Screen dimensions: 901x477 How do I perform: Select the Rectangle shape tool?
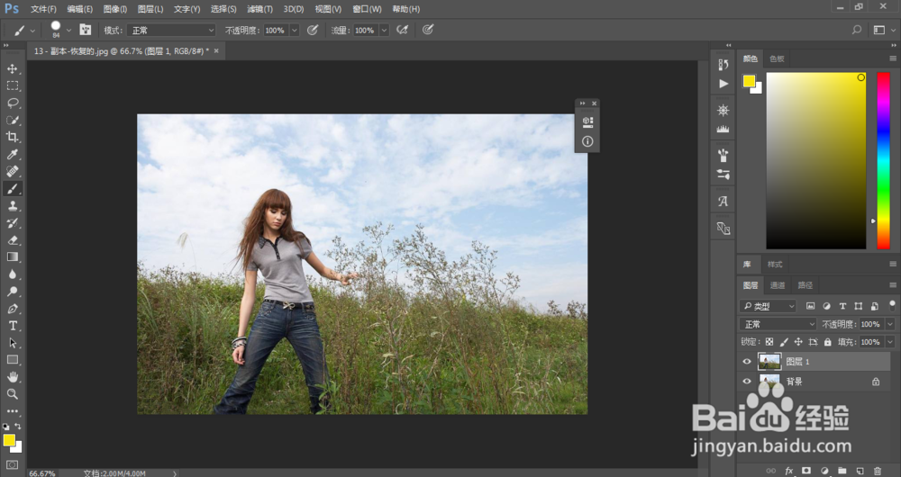click(12, 359)
